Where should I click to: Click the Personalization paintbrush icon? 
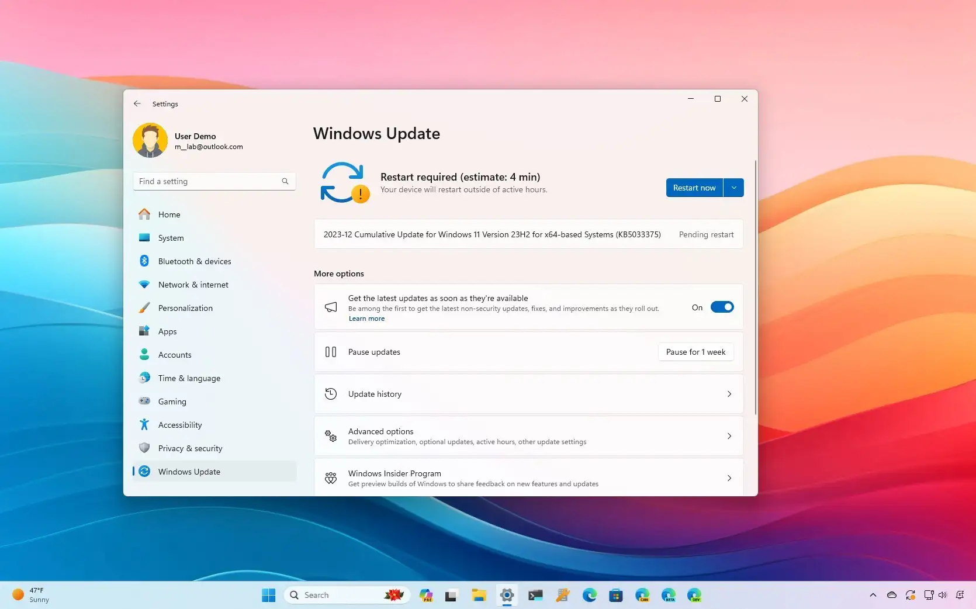tap(144, 308)
